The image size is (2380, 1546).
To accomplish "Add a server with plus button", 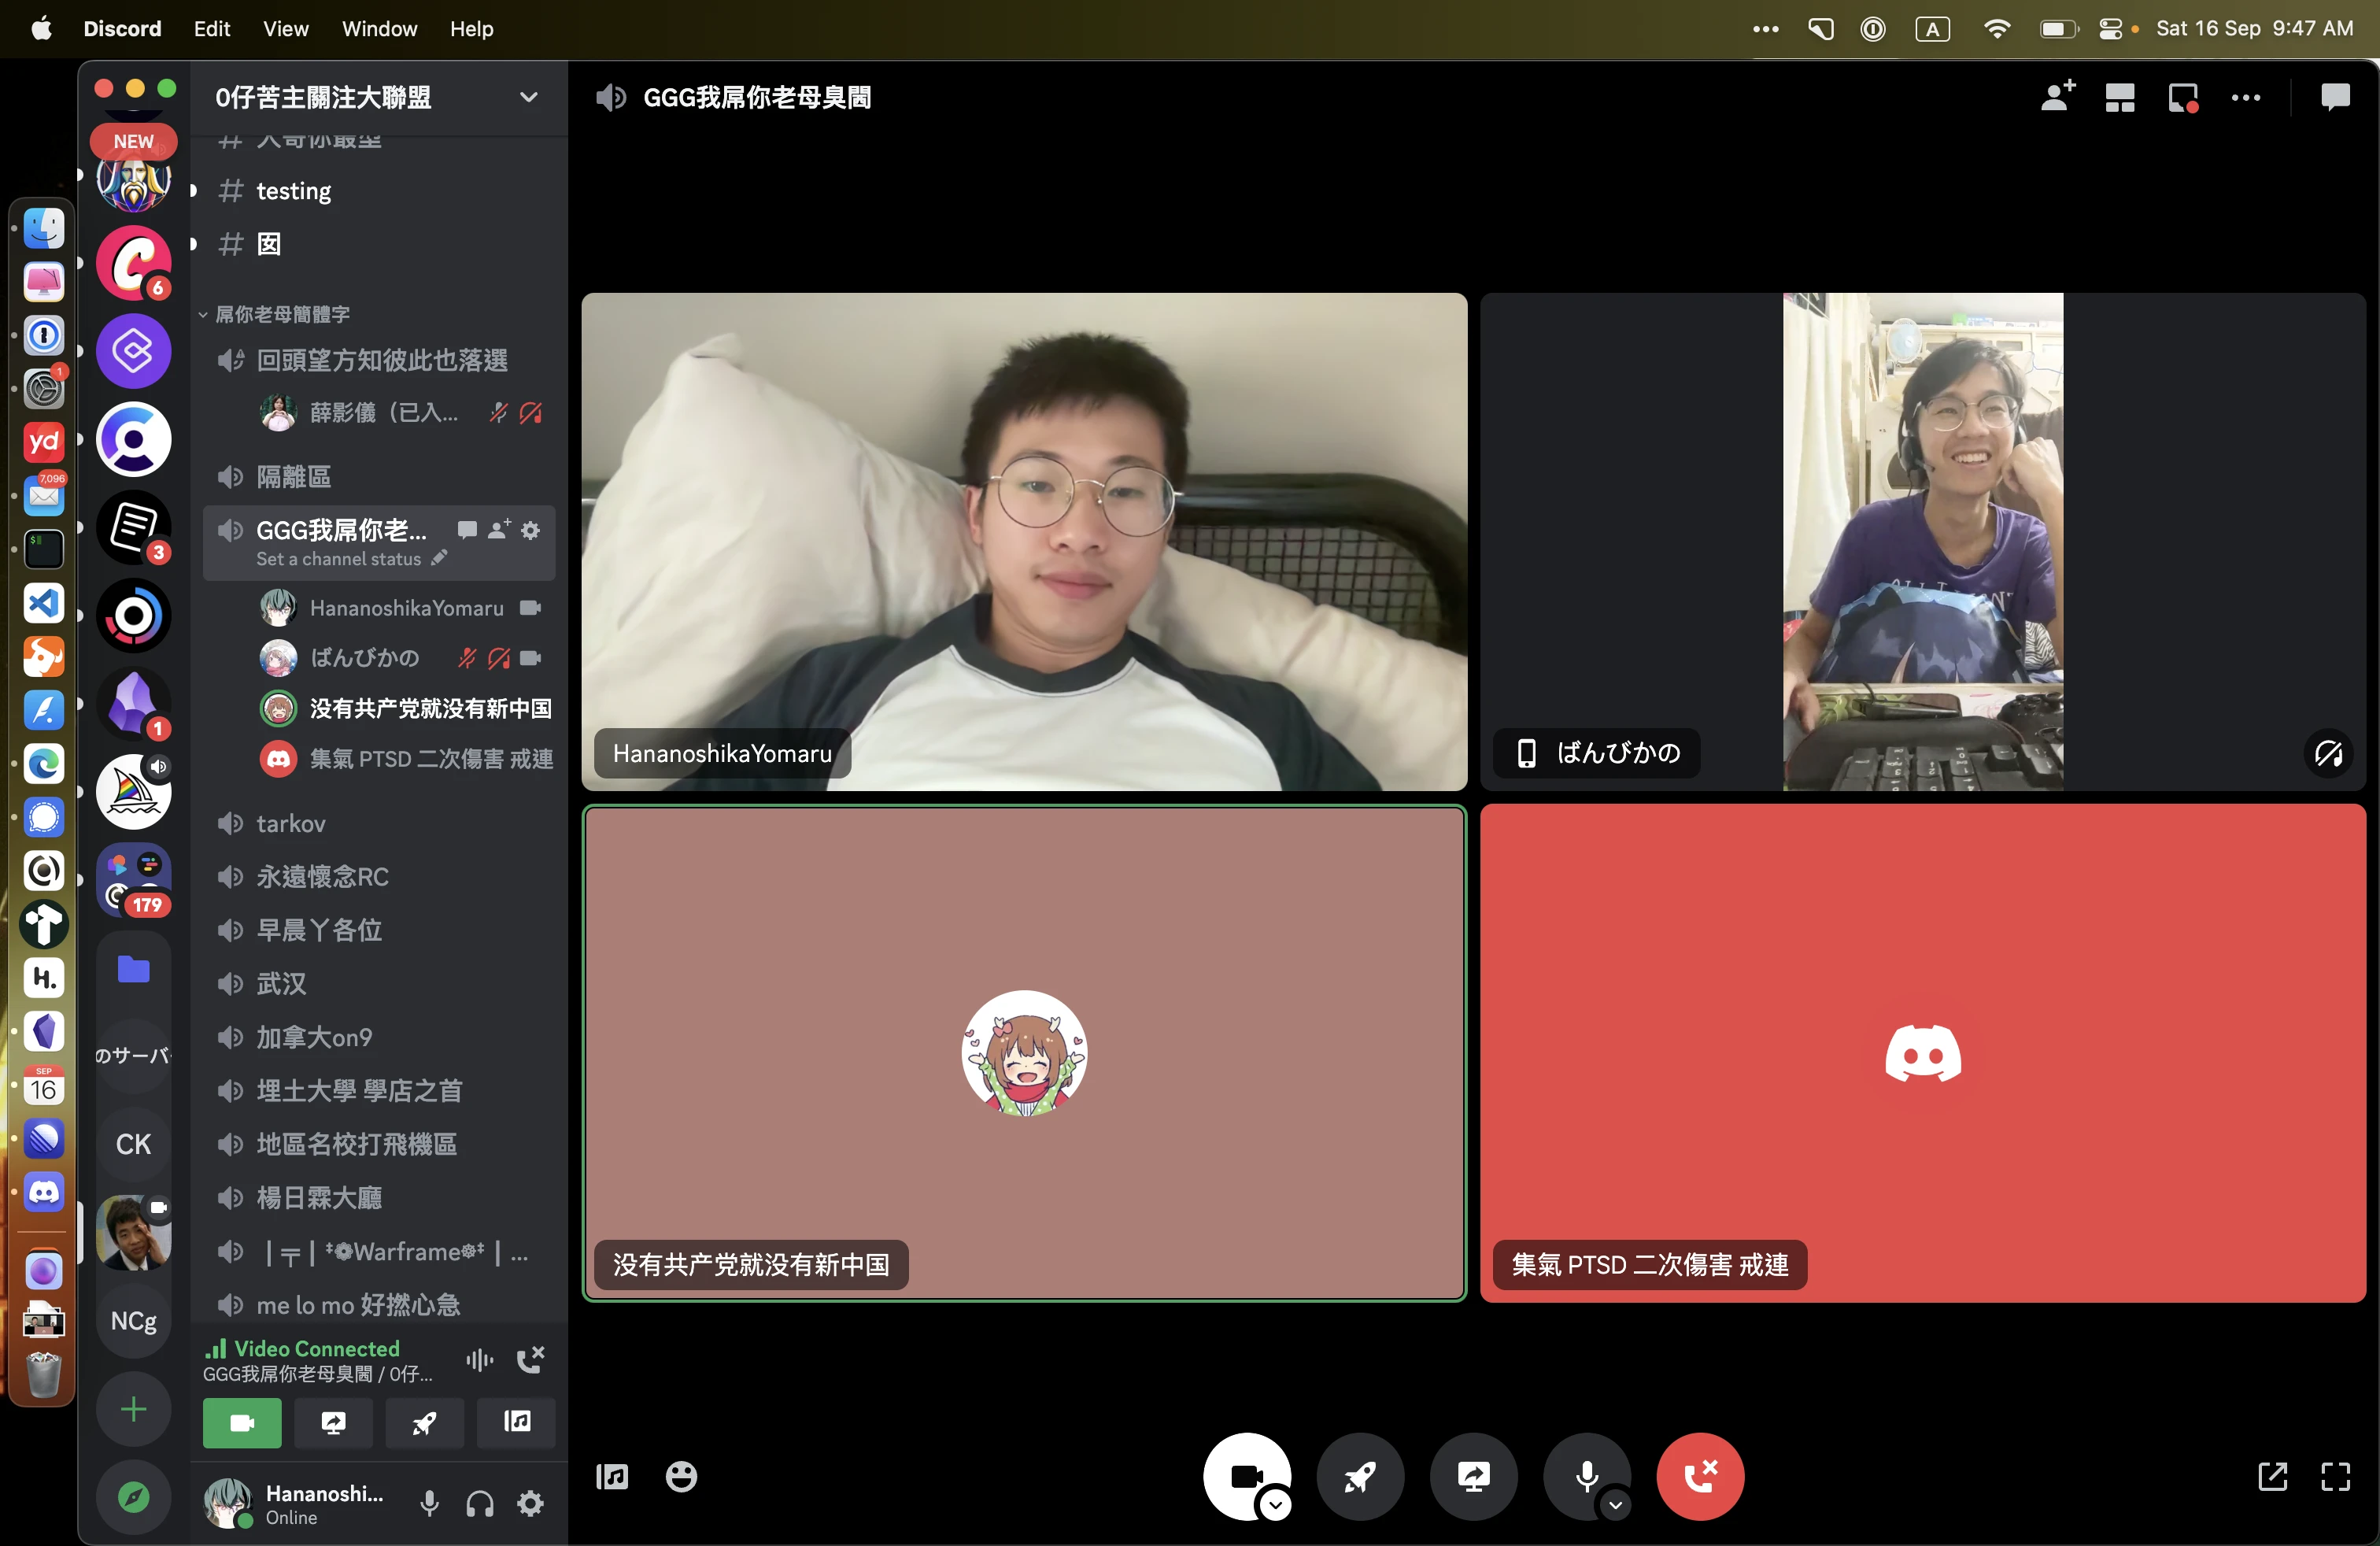I will [x=133, y=1409].
